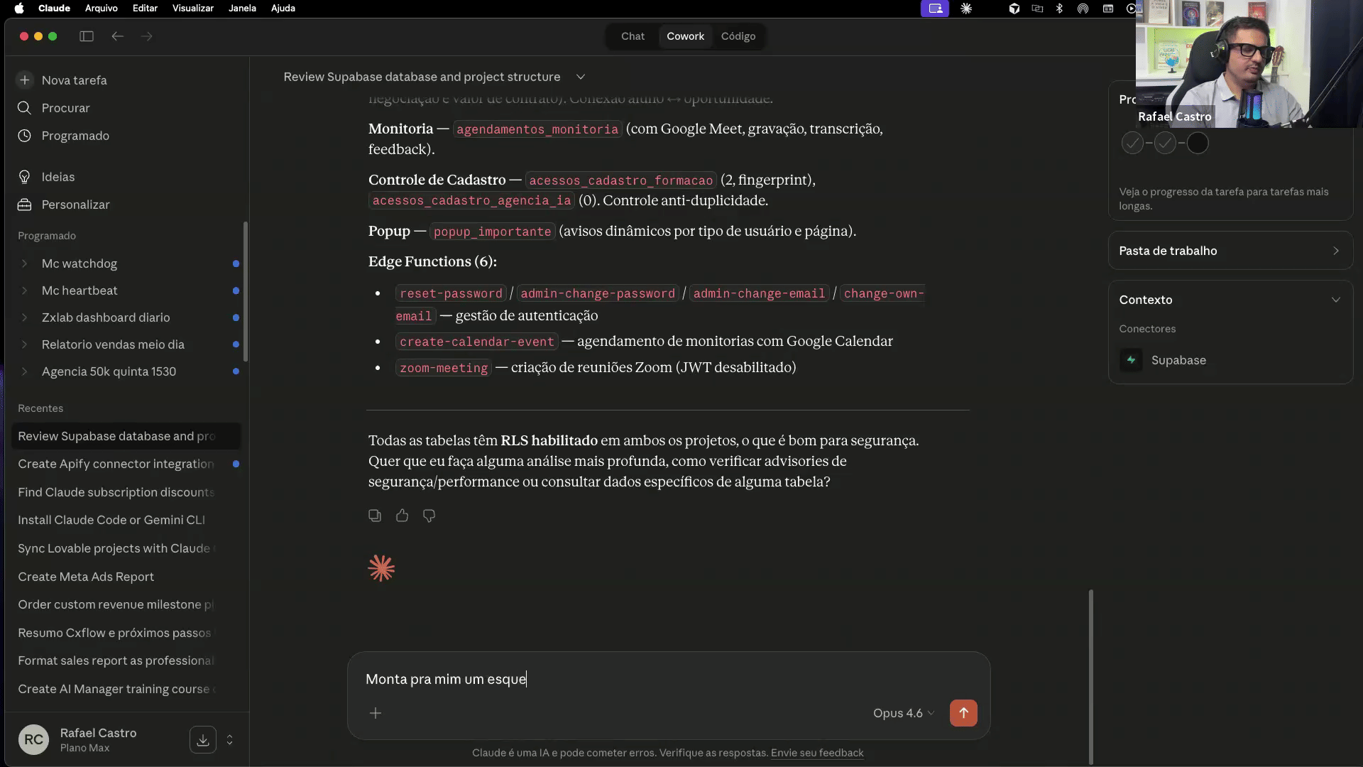Image resolution: width=1363 pixels, height=767 pixels.
Task: Expand the Zxlab dashboard diario task
Action: click(x=24, y=317)
